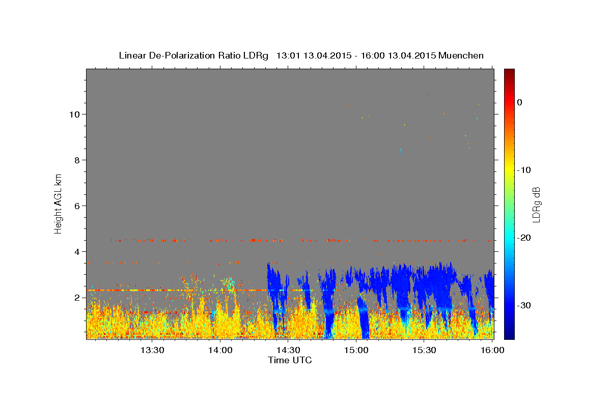
Task: Click the height tick label 8
Action: click(x=78, y=160)
